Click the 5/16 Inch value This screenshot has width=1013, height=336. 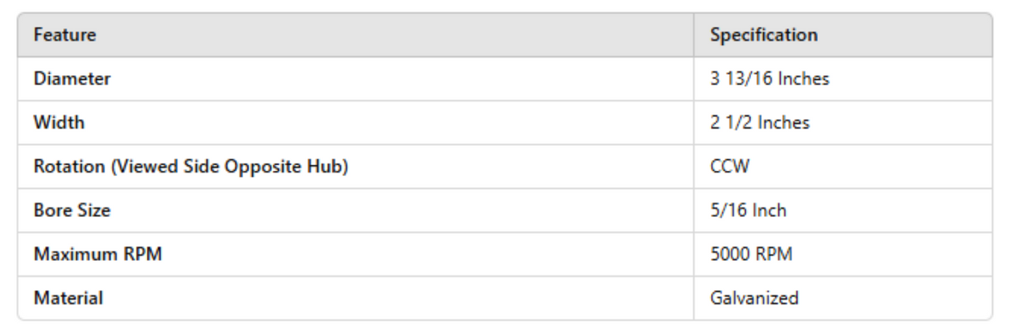coord(748,210)
